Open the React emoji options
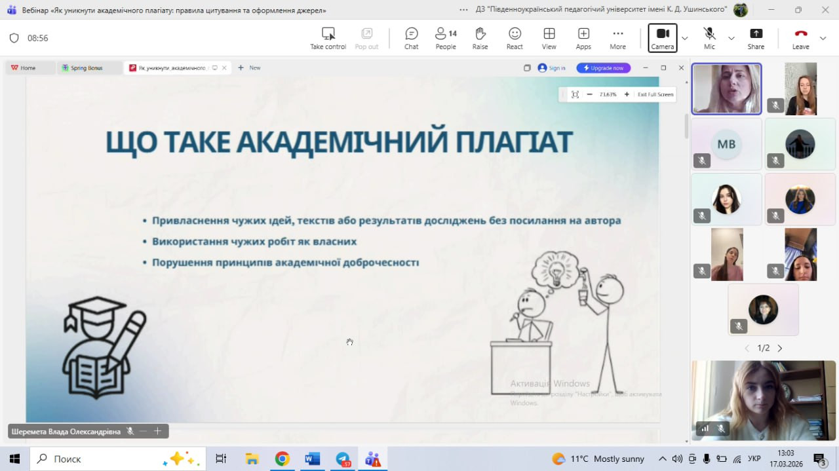The width and height of the screenshot is (839, 471). coord(515,38)
